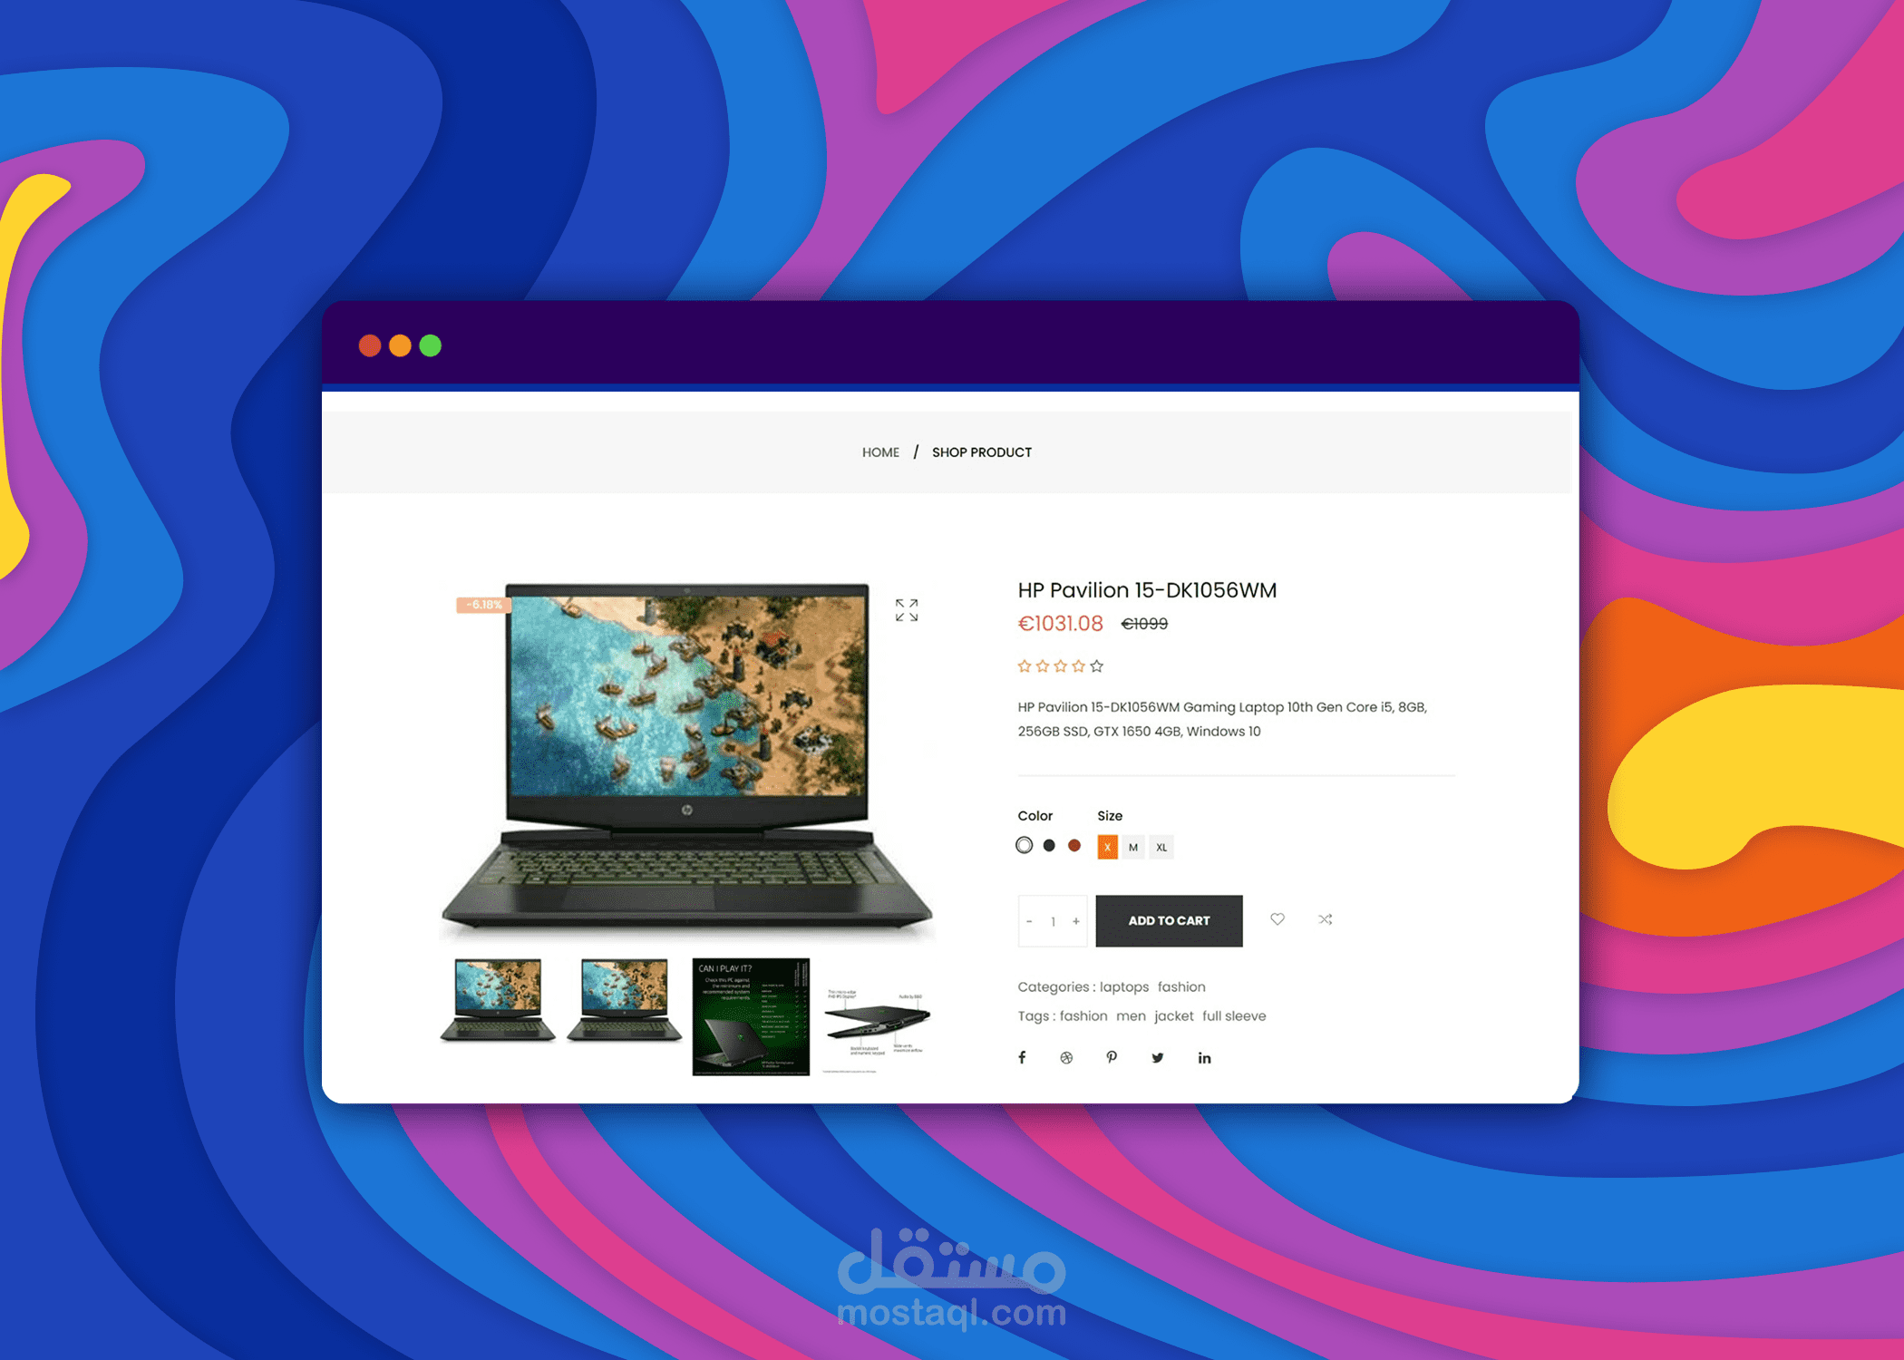Click the fourth product thumbnail image
This screenshot has height=1360, width=1904.
pyautogui.click(x=898, y=1015)
